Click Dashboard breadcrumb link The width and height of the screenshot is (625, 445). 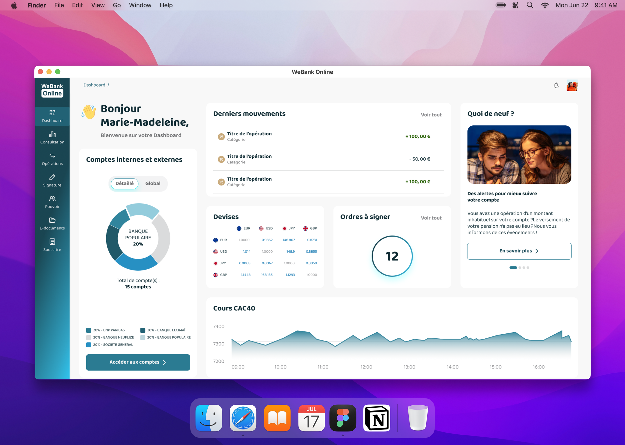94,85
